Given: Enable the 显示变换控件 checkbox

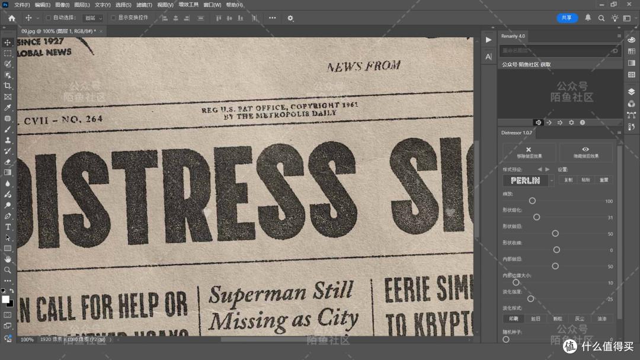Looking at the screenshot, I should [x=113, y=18].
